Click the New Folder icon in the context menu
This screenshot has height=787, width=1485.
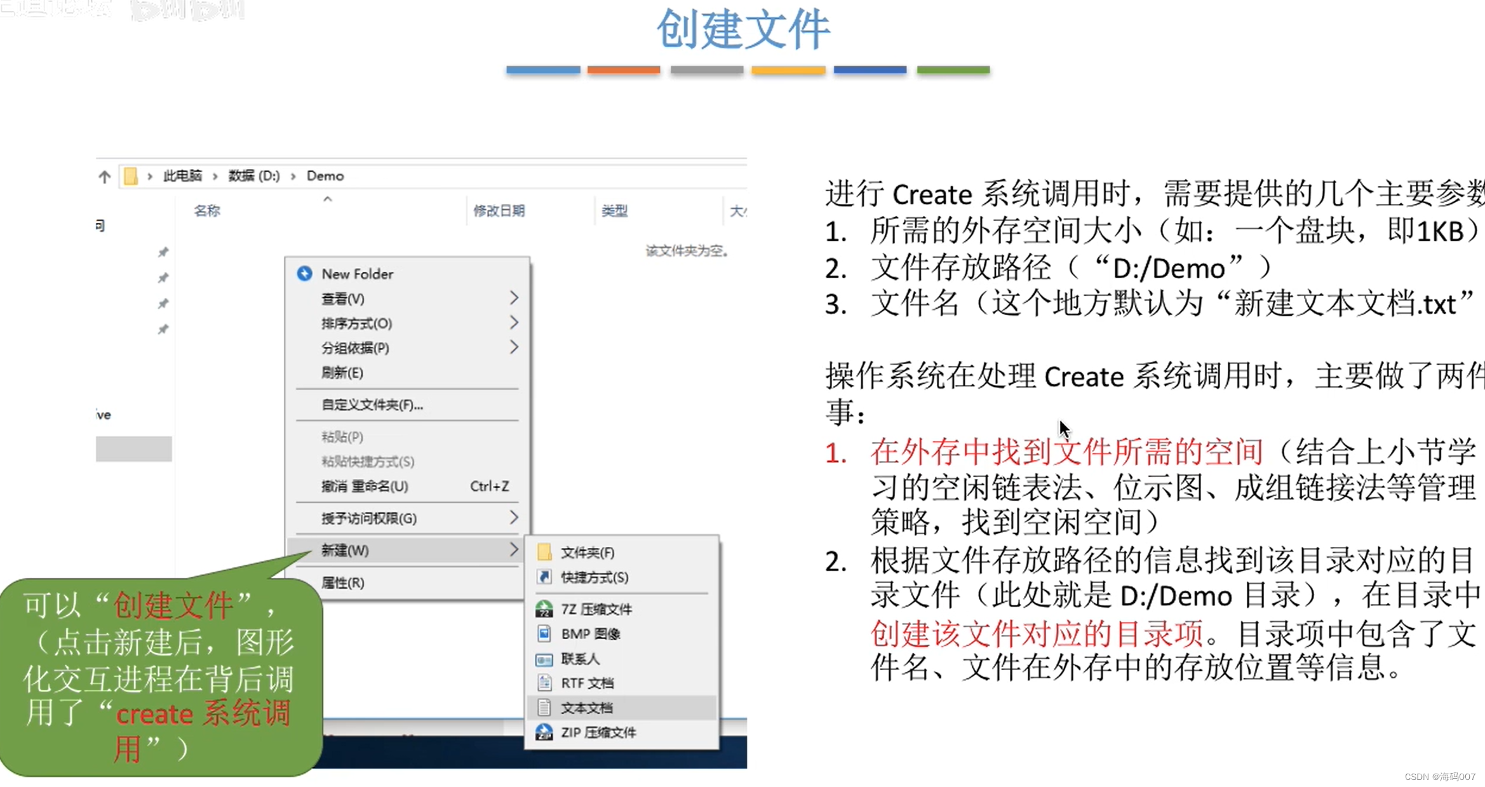tap(305, 273)
